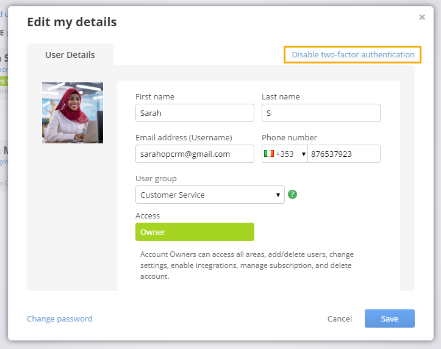Click the User group dropdown arrow
The width and height of the screenshot is (441, 349).
pyautogui.click(x=278, y=195)
